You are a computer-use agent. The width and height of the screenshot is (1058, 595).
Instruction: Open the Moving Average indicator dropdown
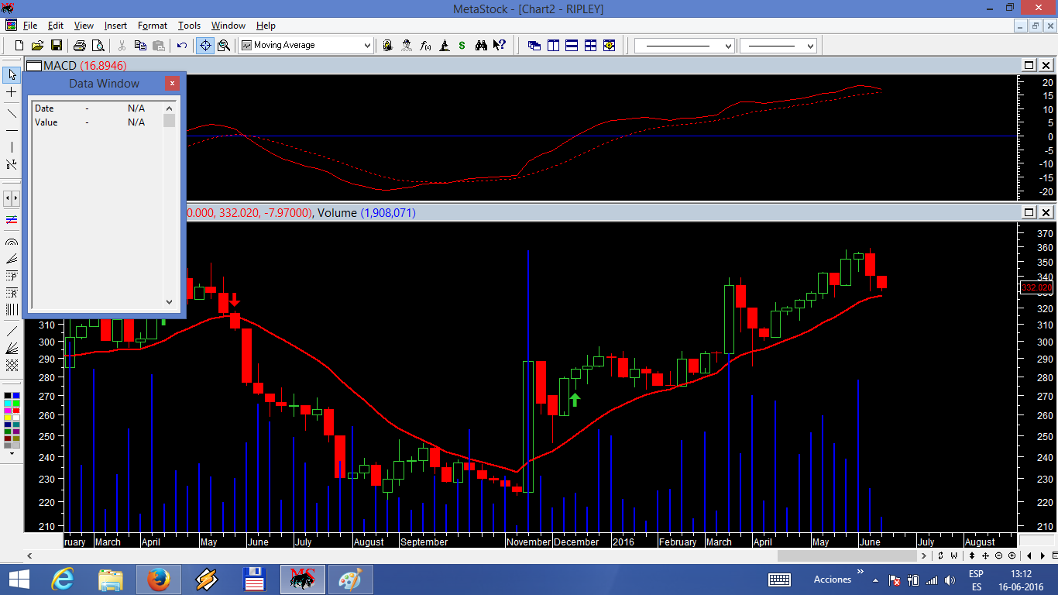(x=367, y=46)
